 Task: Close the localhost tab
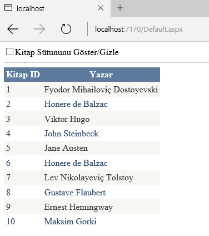click(x=101, y=8)
